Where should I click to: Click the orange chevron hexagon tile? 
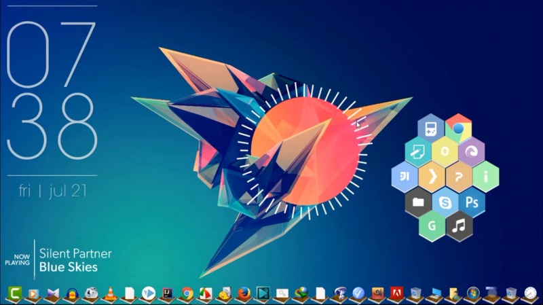click(432, 177)
